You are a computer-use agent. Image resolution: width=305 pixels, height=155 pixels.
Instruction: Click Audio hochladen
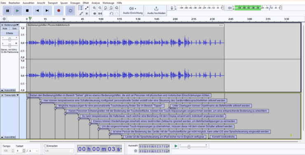point(156,10)
